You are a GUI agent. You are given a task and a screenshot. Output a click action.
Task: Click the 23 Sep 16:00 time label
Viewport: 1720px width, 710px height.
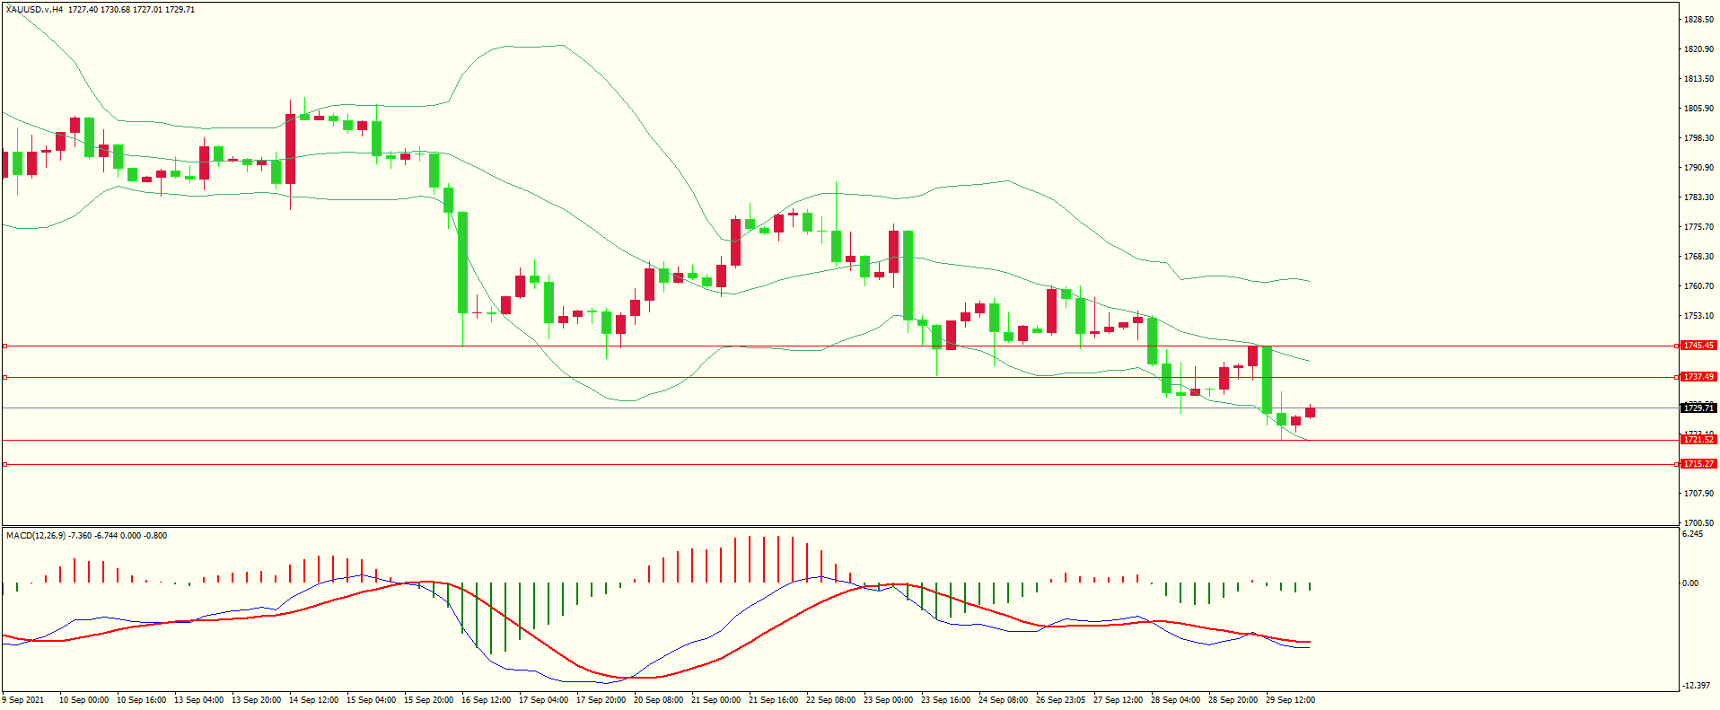coord(945,700)
